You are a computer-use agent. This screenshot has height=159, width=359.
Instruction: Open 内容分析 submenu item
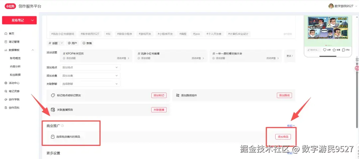[15, 66]
